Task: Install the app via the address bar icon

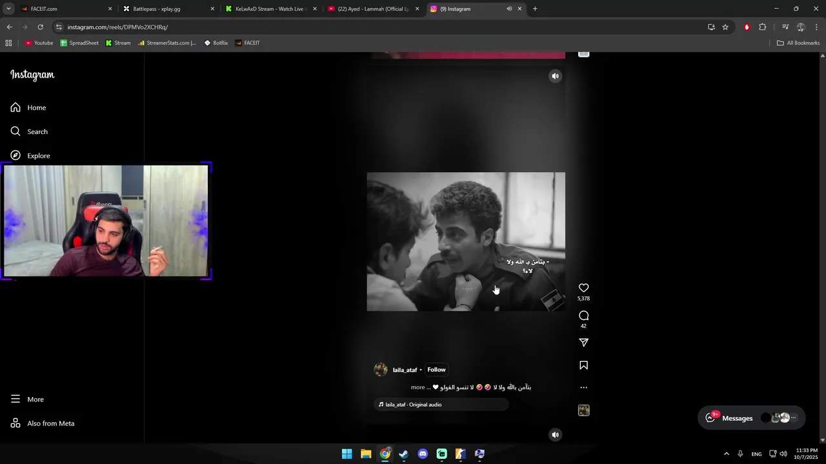Action: point(711,27)
